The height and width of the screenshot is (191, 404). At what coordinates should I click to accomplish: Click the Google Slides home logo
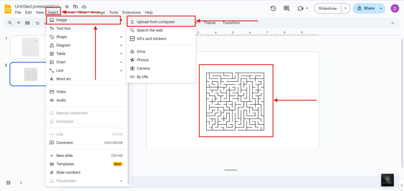(x=7, y=9)
